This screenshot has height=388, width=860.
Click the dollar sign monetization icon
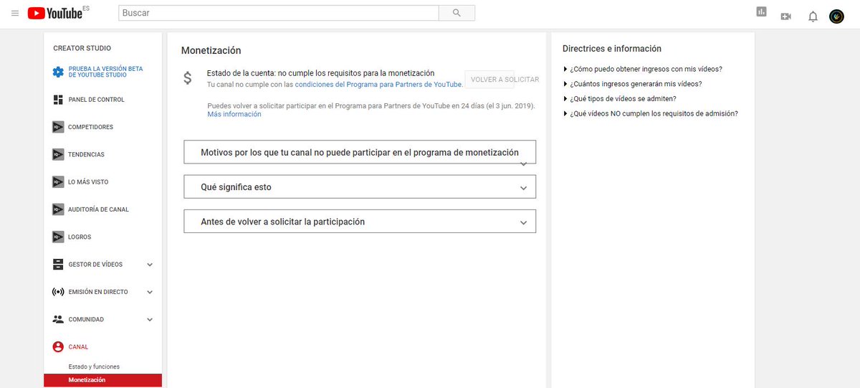tap(188, 79)
